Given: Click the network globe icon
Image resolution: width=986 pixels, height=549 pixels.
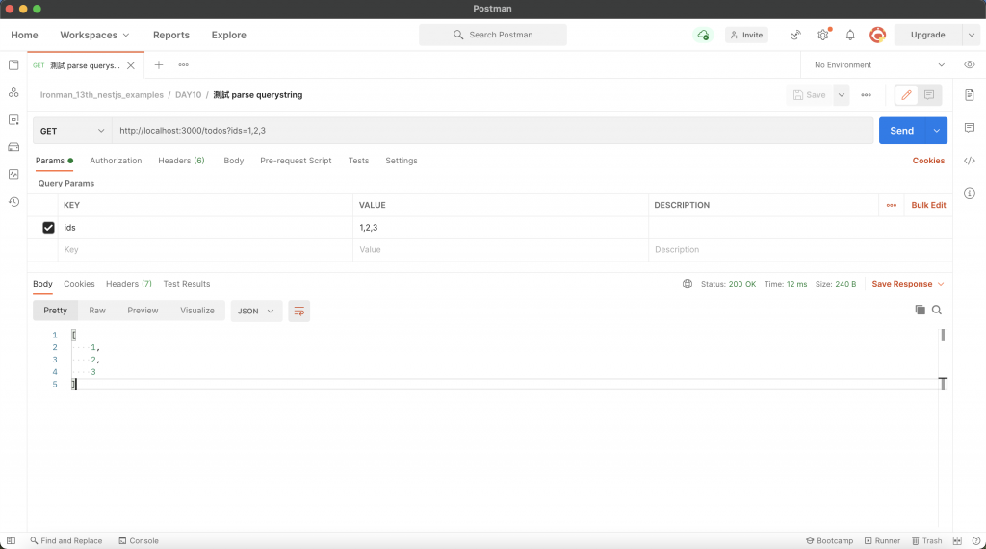Looking at the screenshot, I should click(x=688, y=284).
